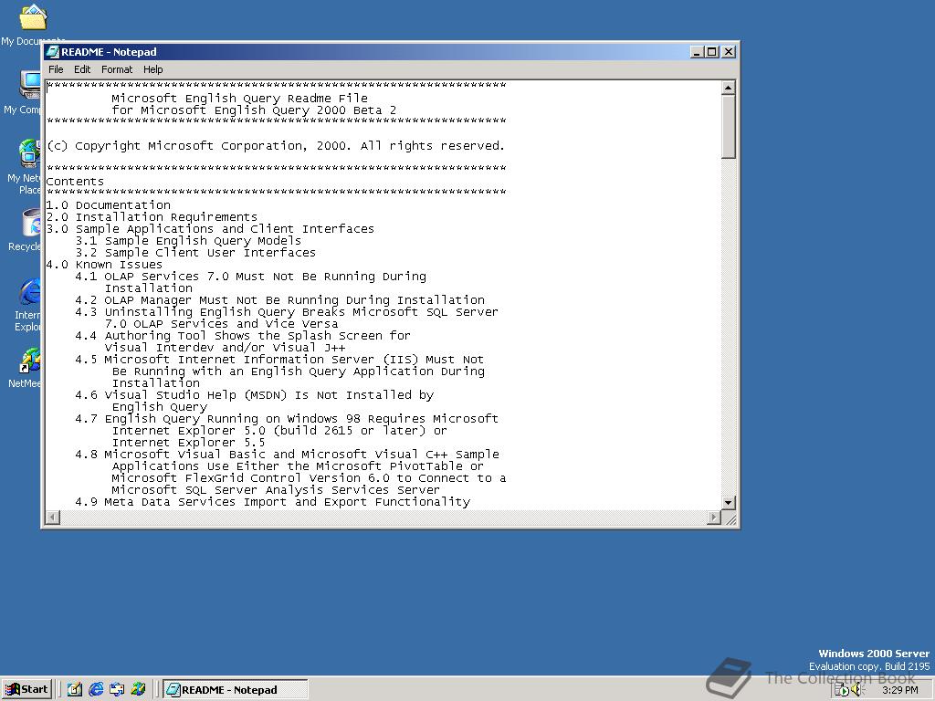Click '4.5 Microsoft Internet Information Server' line

[279, 360]
